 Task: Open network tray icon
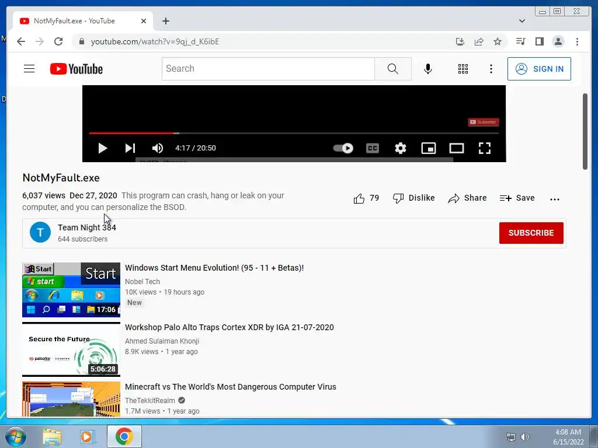click(x=510, y=437)
